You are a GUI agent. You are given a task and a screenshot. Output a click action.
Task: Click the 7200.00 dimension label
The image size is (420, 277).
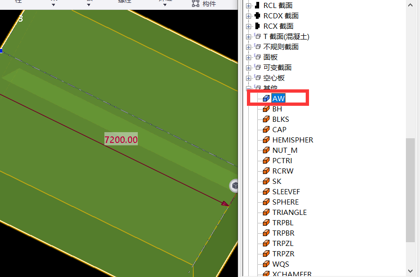tap(121, 139)
